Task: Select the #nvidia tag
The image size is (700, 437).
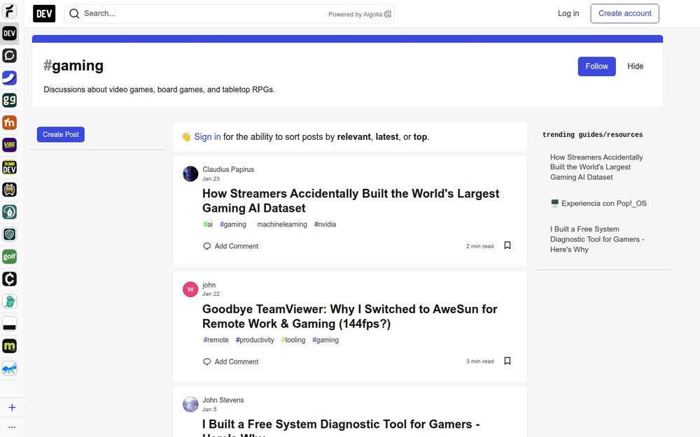Action: click(x=325, y=224)
